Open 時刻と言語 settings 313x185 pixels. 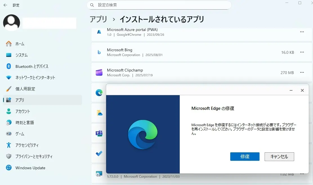point(42,122)
